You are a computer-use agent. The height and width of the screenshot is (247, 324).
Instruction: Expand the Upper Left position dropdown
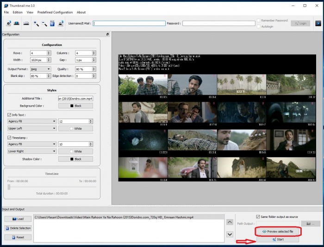[x=31, y=128]
